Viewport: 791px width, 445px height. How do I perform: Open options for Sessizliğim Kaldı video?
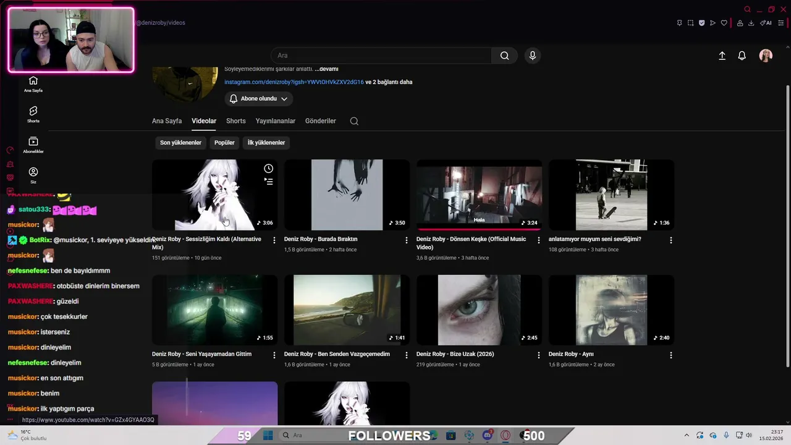tap(274, 240)
